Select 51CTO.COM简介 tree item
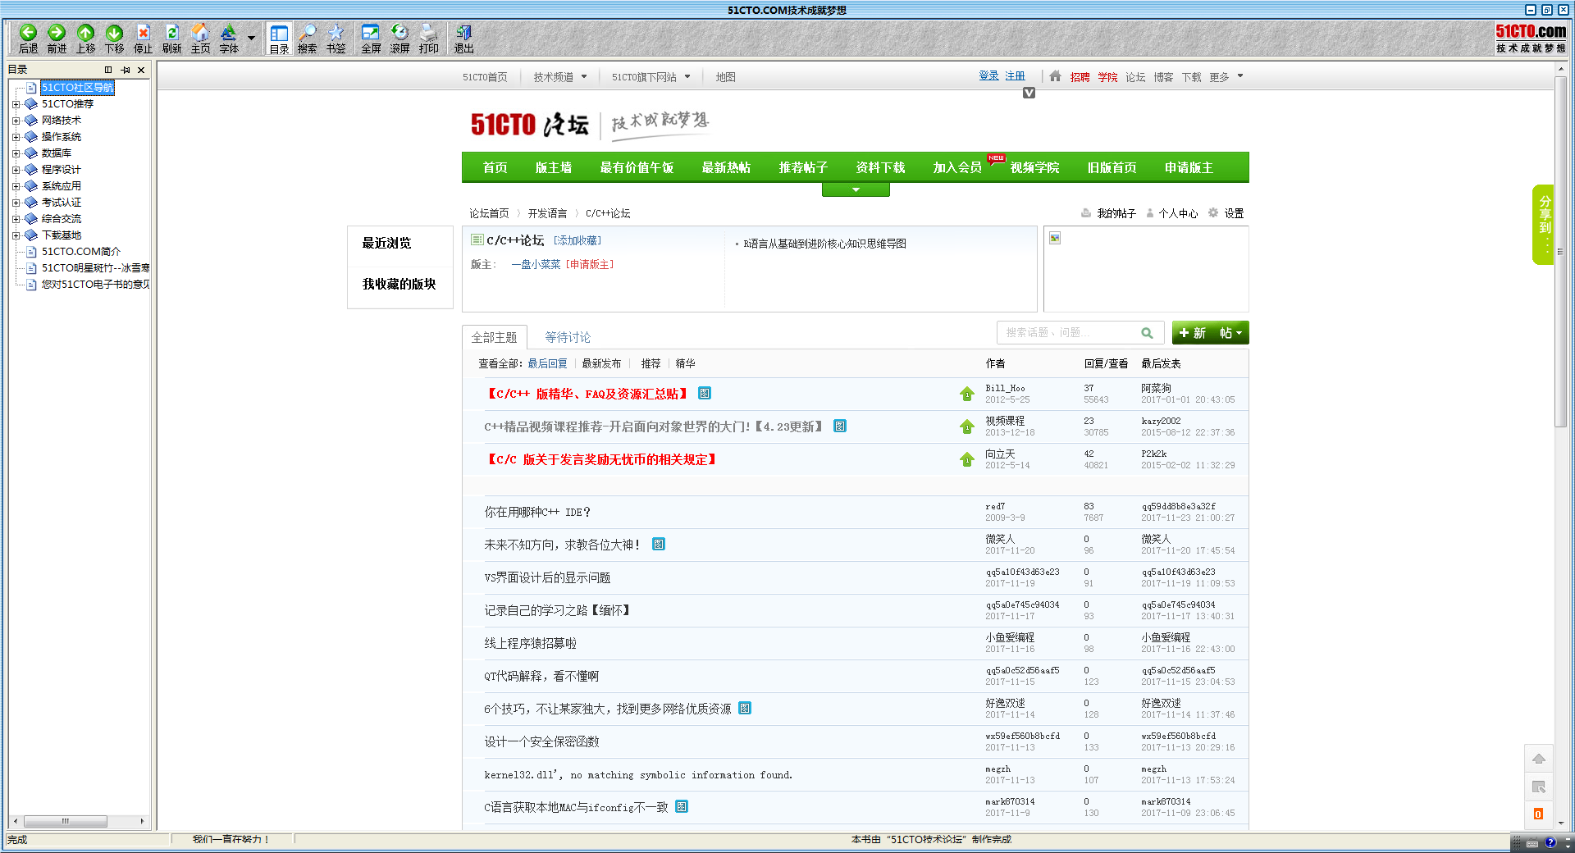 80,252
